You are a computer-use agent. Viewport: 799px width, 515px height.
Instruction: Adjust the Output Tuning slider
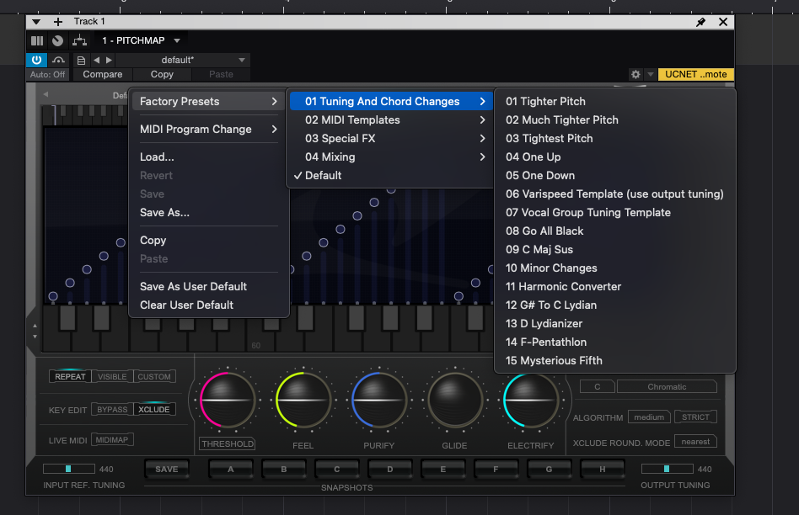pos(667,469)
